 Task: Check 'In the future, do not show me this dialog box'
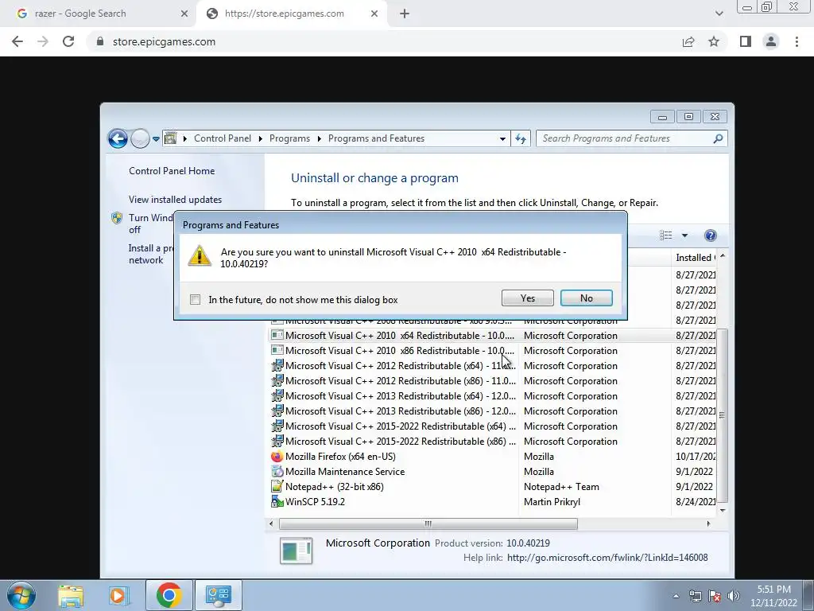[x=196, y=300]
